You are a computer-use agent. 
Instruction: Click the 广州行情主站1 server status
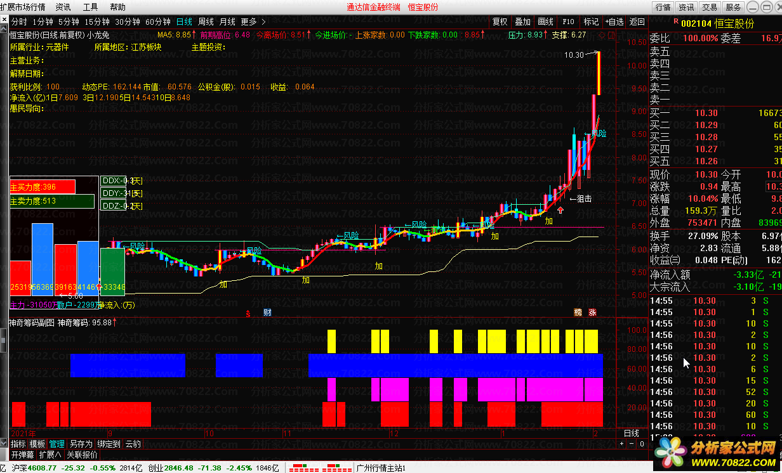[381, 468]
